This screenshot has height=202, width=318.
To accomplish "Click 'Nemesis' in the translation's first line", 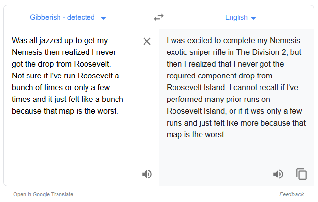I will (285, 41).
